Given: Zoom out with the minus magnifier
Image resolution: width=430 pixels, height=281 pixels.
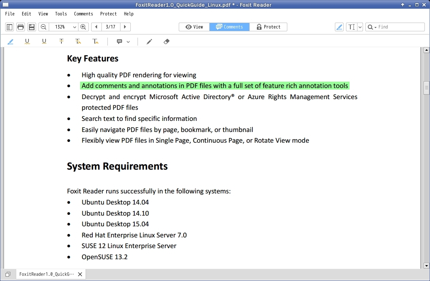Looking at the screenshot, I should coord(43,27).
